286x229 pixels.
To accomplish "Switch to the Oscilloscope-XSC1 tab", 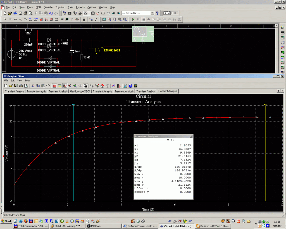I will [80, 91].
